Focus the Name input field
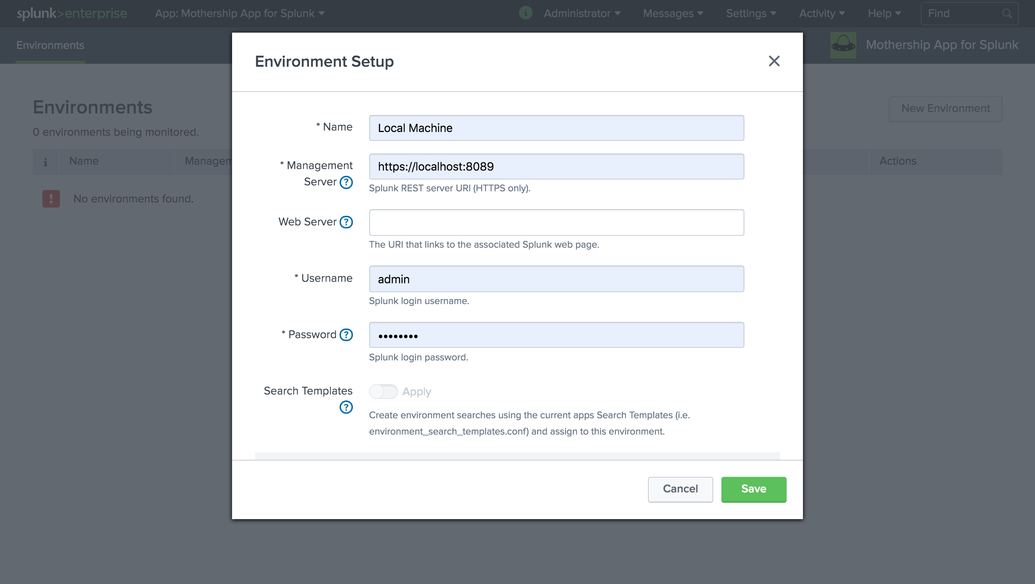The height and width of the screenshot is (584, 1035). (x=556, y=128)
